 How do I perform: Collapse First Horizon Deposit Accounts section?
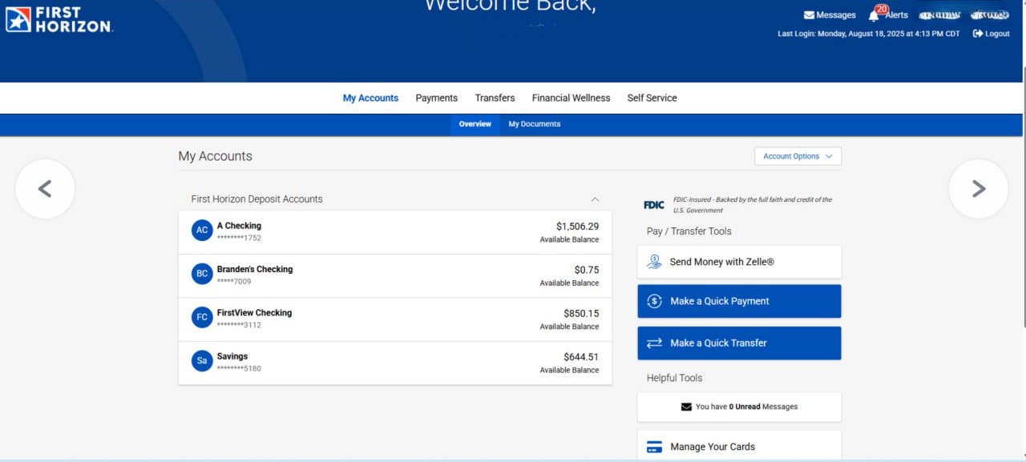(x=595, y=199)
